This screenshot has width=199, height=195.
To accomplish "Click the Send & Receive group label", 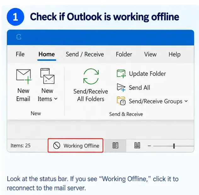I will [x=126, y=114].
